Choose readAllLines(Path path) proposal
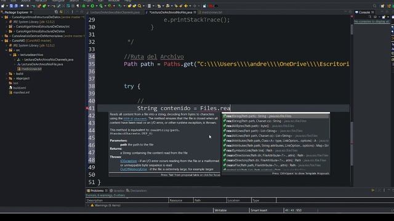Viewport: 394px width, 221px height. click(x=276, y=131)
